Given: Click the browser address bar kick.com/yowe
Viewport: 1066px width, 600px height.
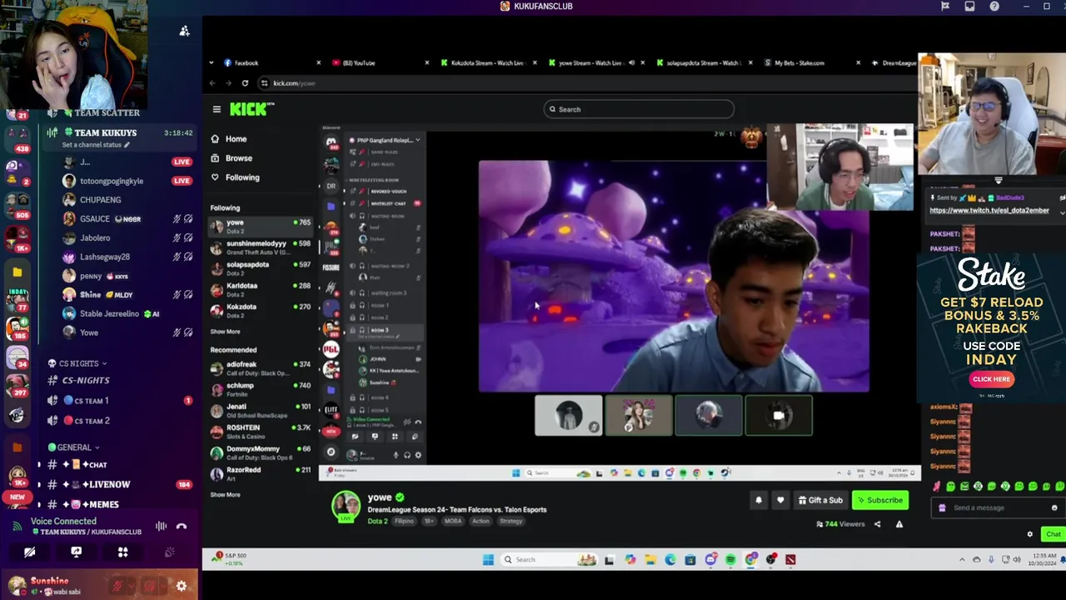Looking at the screenshot, I should click(293, 82).
